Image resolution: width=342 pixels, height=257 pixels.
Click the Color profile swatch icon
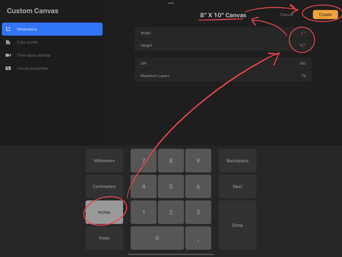pos(8,42)
